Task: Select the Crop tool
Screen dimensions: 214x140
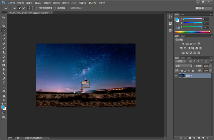Action: [x=4, y=34]
